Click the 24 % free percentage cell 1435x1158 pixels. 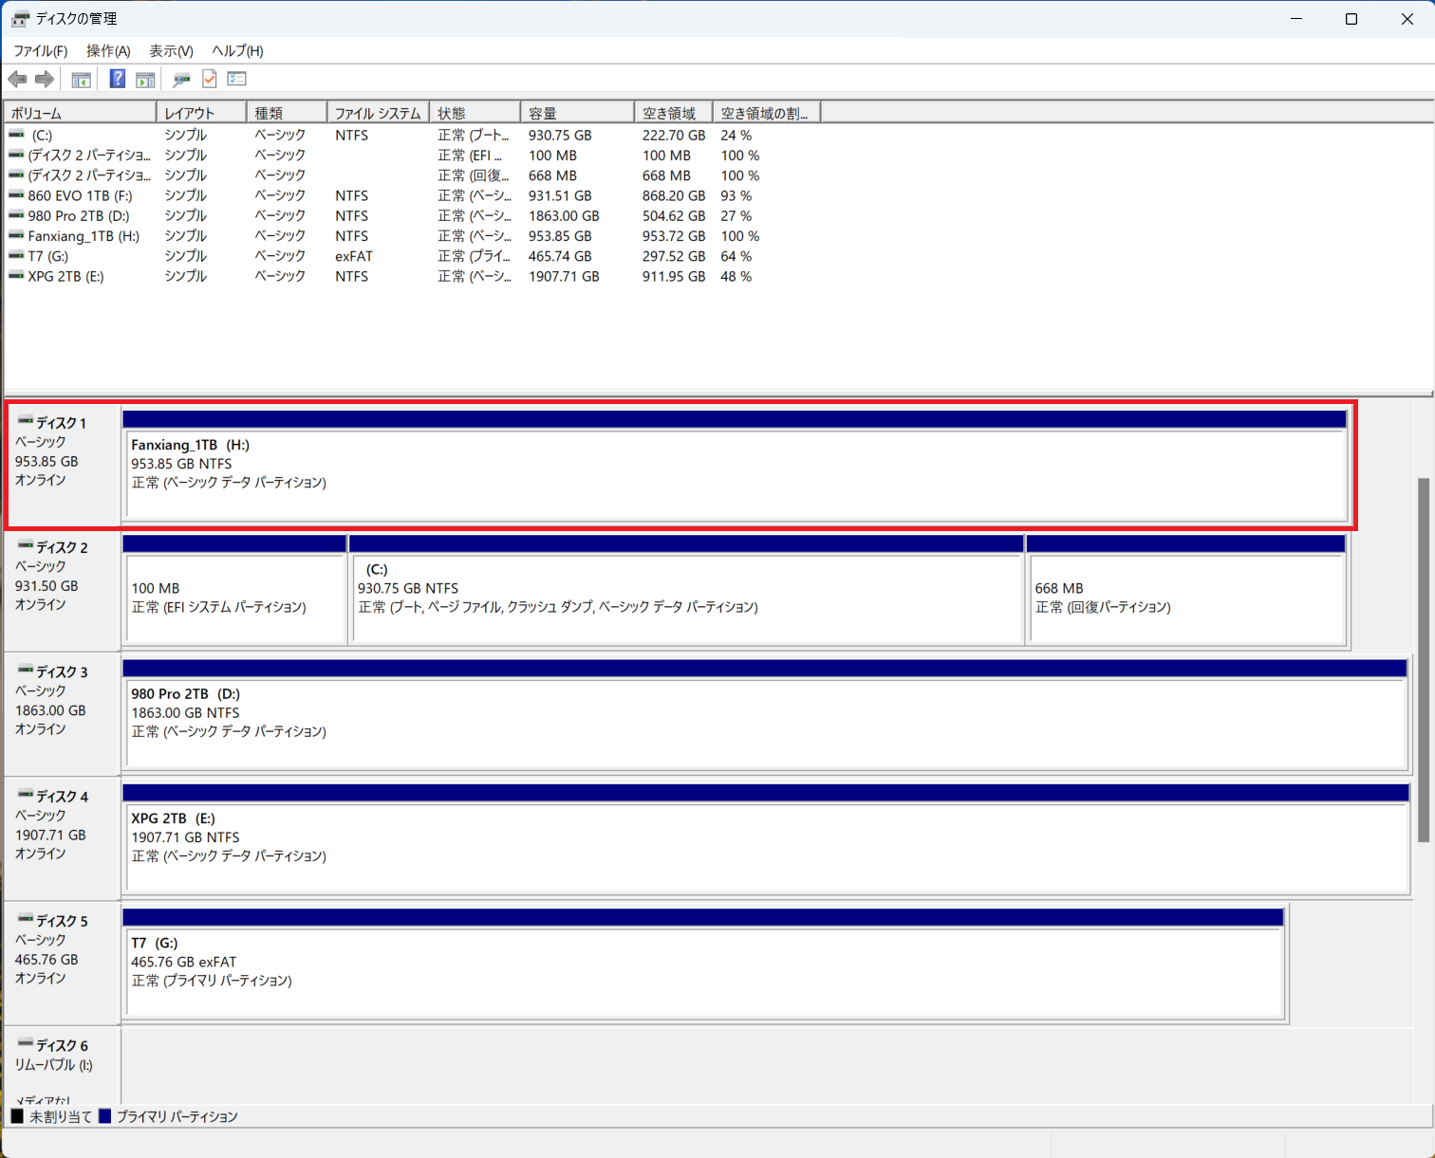[x=736, y=136]
